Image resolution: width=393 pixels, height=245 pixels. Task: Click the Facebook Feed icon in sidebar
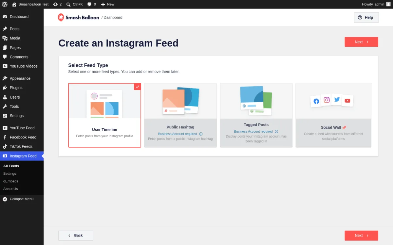(5, 137)
